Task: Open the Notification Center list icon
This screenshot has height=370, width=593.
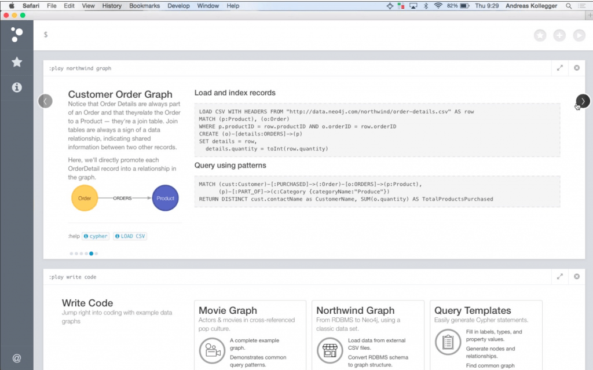Action: click(582, 6)
